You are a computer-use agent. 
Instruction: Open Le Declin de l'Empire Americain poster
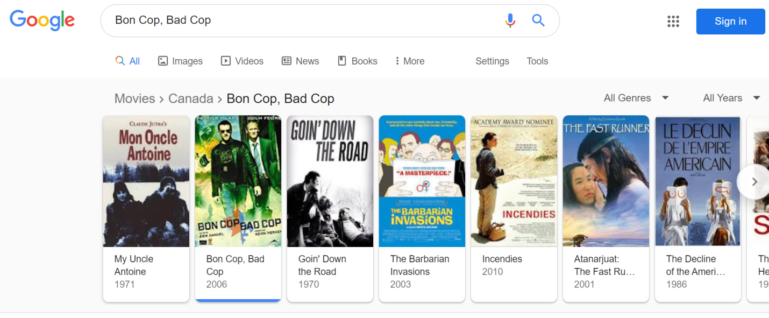[698, 181]
